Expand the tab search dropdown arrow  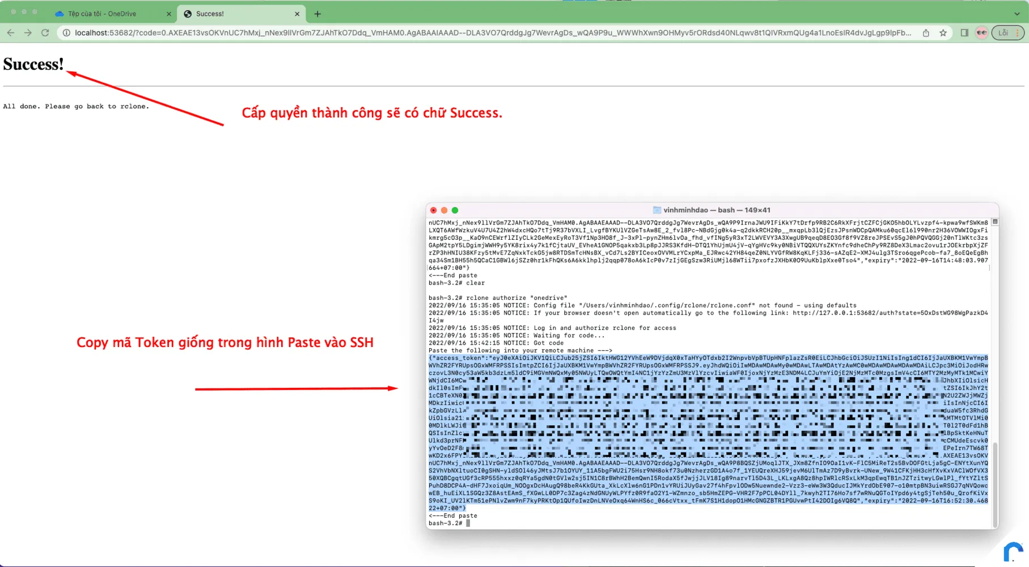click(1017, 14)
